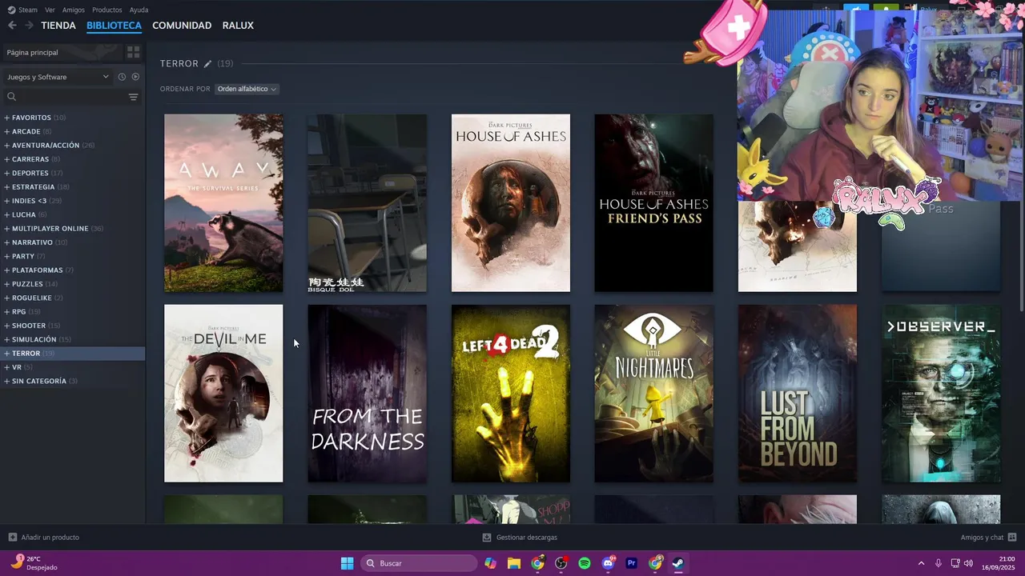The image size is (1025, 576).
Task: Open Premiere Pro from the taskbar
Action: [x=632, y=563]
